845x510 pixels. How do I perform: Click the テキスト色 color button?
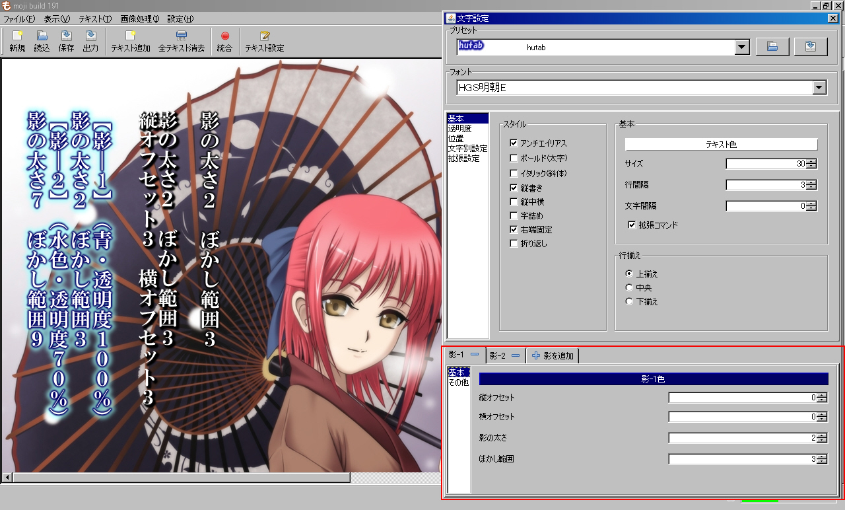[x=721, y=144]
